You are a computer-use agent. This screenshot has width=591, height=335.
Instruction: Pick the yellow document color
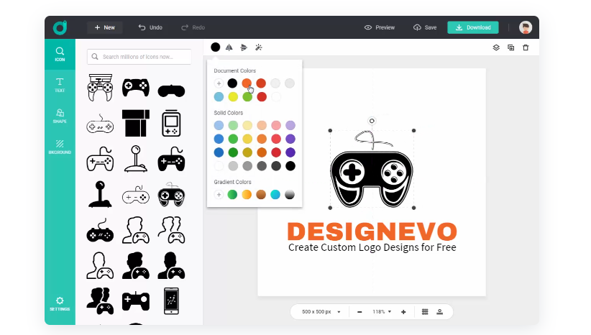[x=233, y=97]
